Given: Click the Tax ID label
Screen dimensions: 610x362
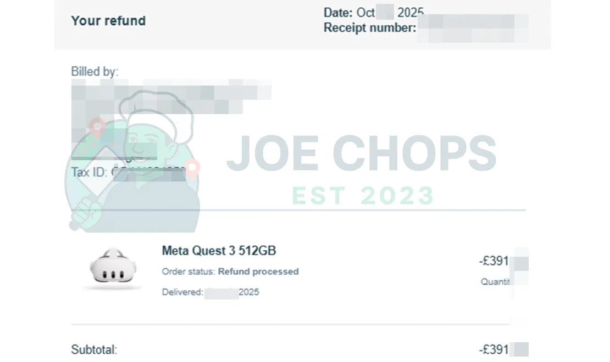Looking at the screenshot, I should (89, 172).
